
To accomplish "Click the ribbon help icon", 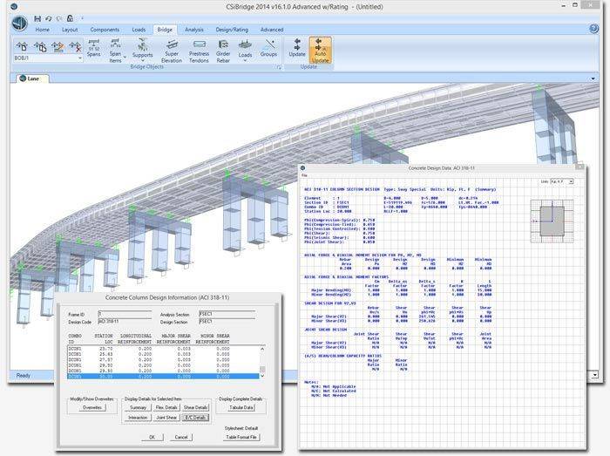I will coord(593,29).
